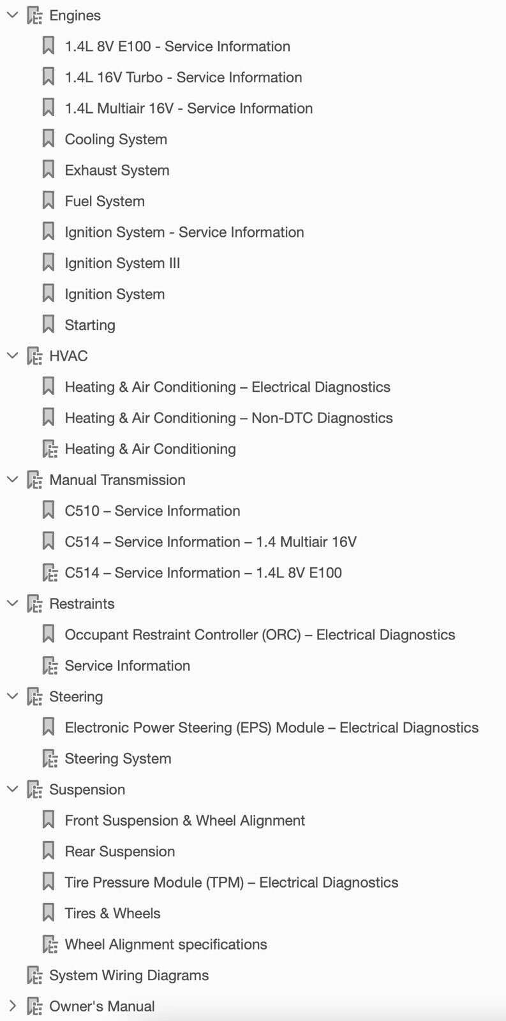Image resolution: width=506 pixels, height=1021 pixels.
Task: Select Electronic Power Steering Module diagnostics
Action: [271, 727]
